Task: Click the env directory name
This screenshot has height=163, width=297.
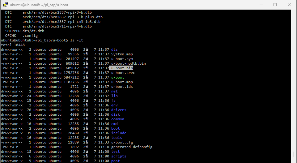Action: click(114, 105)
